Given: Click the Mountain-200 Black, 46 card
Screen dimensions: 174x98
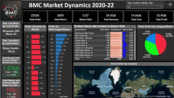Looking at the screenshot, I should [11, 33].
